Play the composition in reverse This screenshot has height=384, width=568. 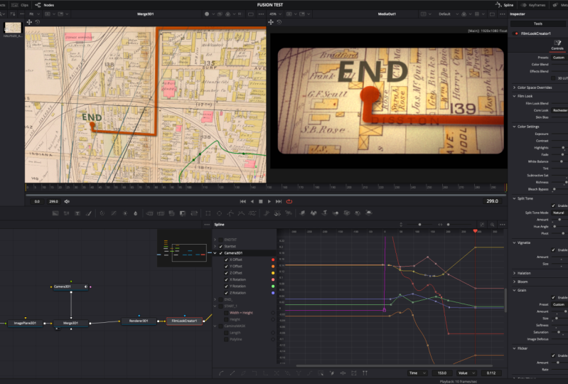(x=252, y=201)
